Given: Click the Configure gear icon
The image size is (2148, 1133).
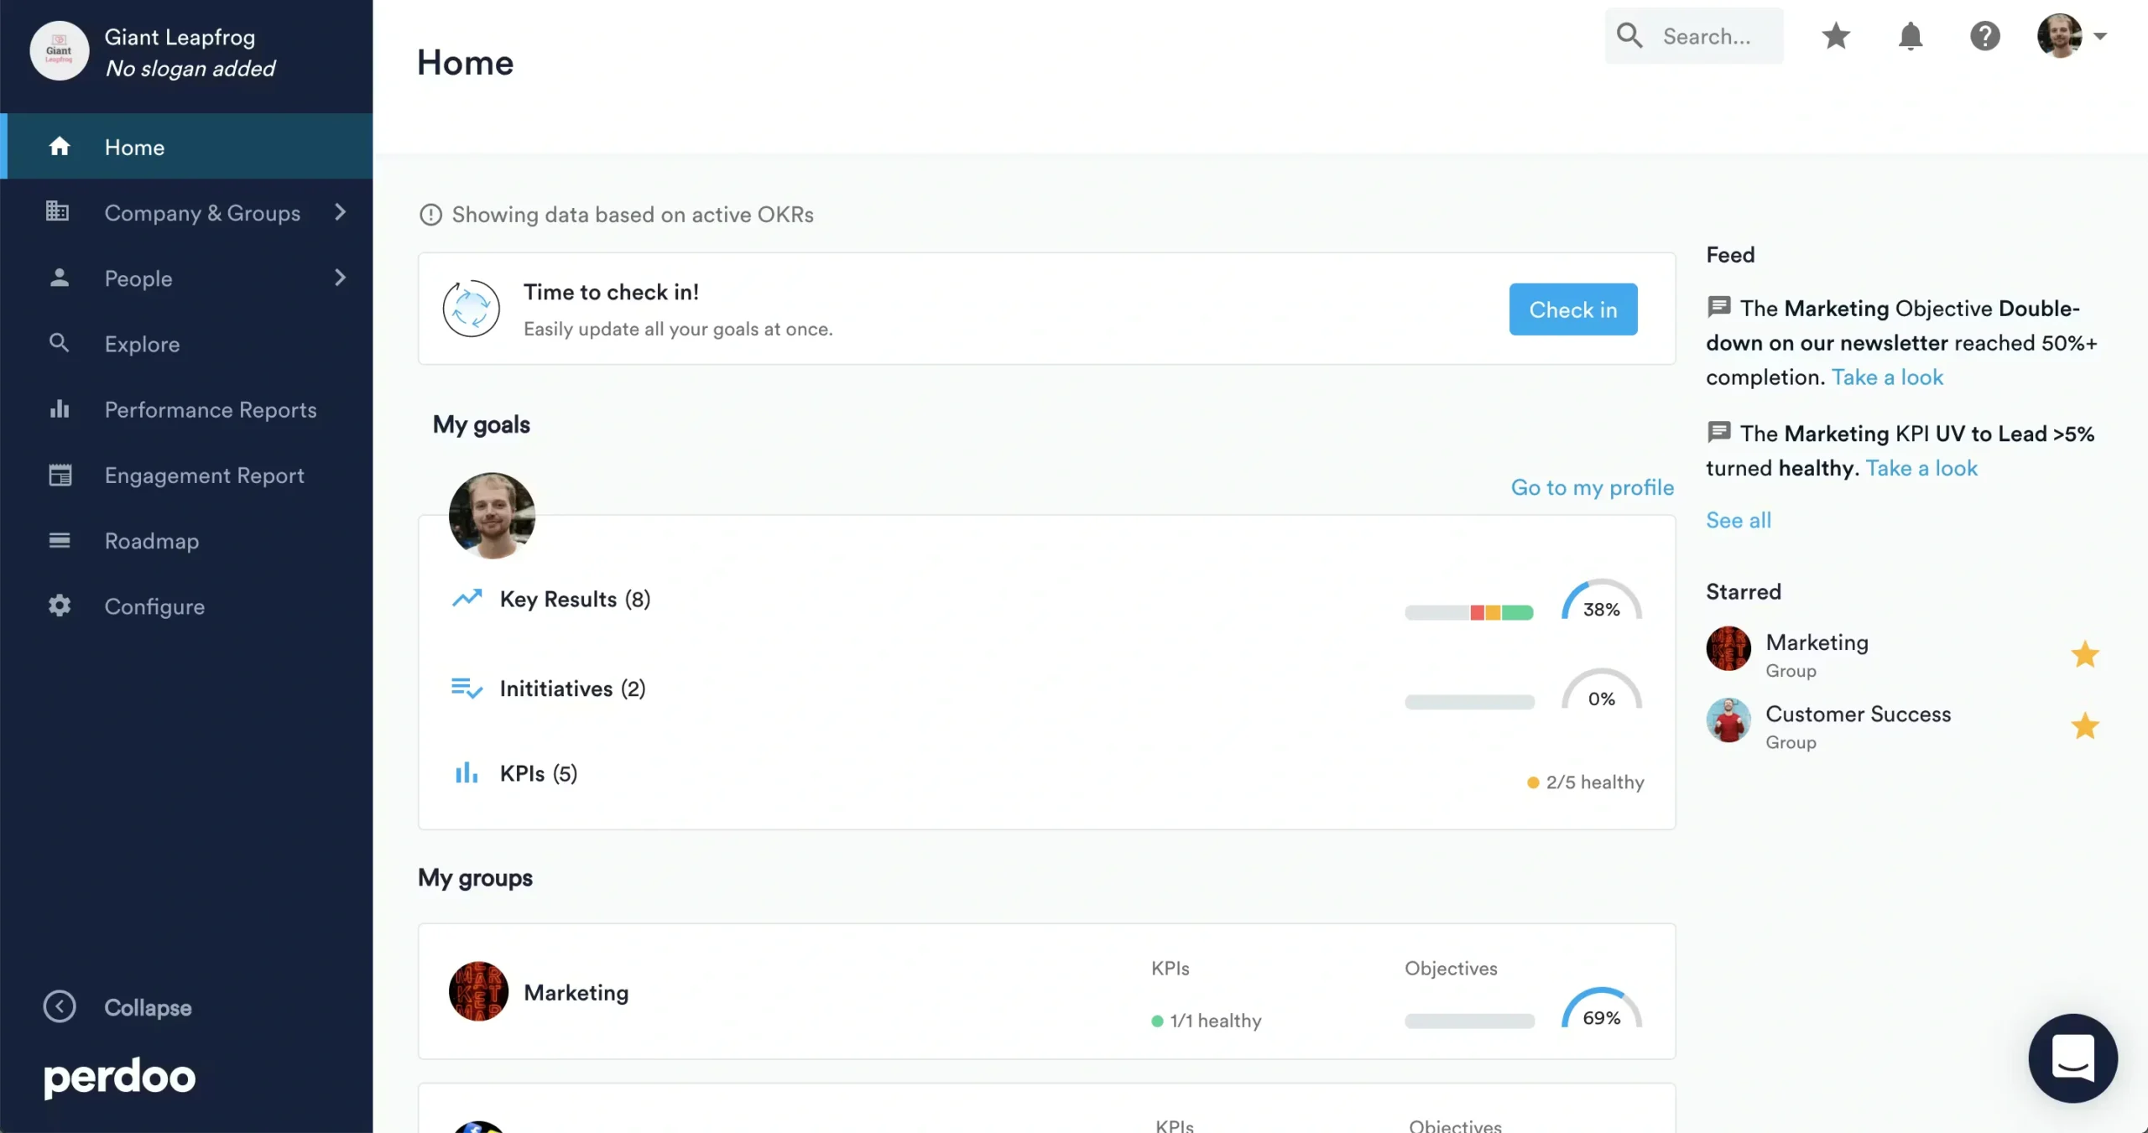Looking at the screenshot, I should [x=60, y=605].
